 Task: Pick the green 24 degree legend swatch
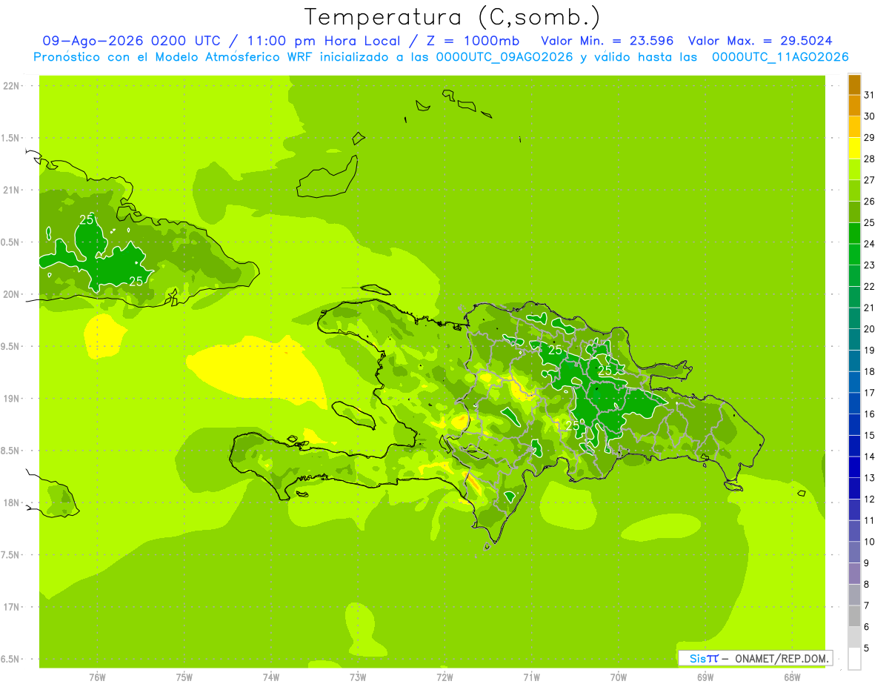click(854, 233)
